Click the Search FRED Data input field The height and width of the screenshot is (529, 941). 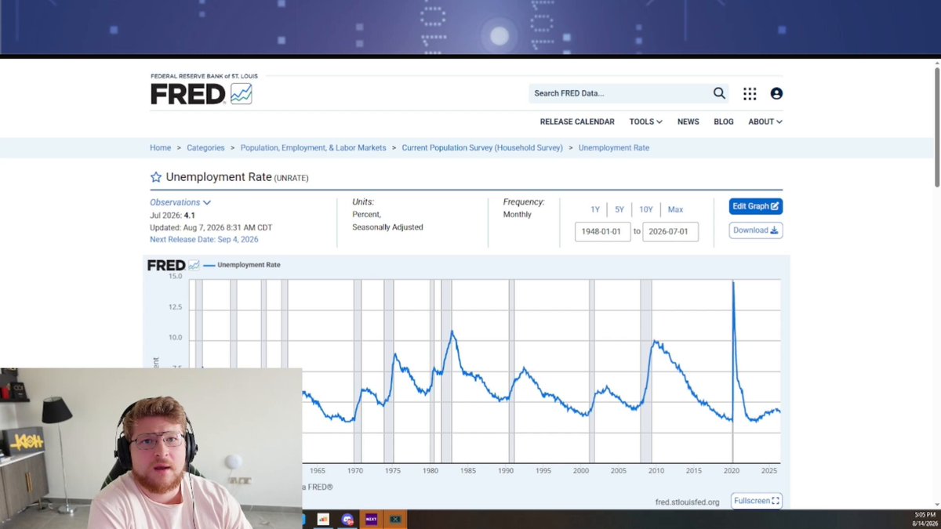pyautogui.click(x=619, y=93)
